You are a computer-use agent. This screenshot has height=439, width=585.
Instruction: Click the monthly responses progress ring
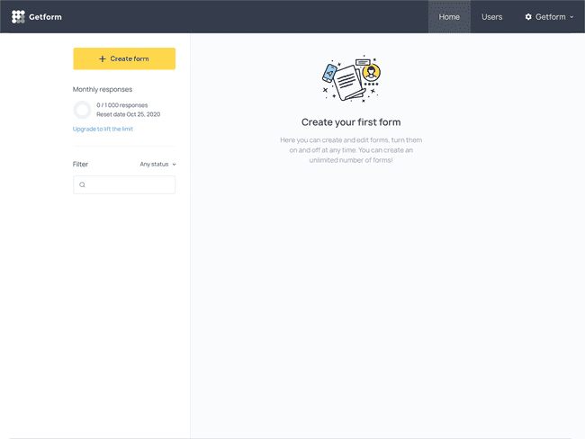click(x=82, y=110)
